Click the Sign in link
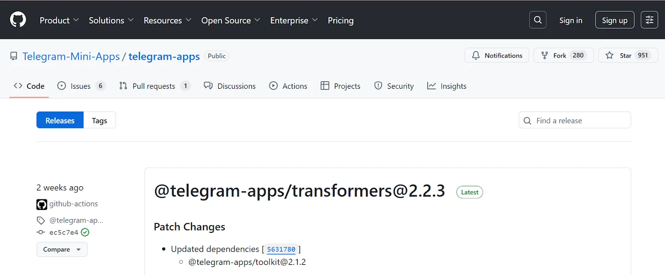The image size is (665, 275). pos(571,20)
